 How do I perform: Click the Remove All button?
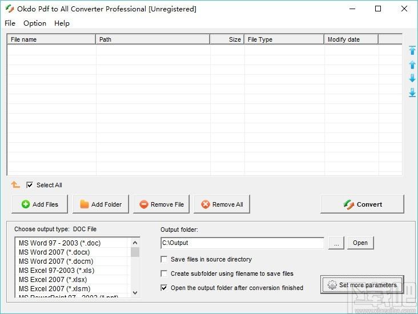(222, 204)
